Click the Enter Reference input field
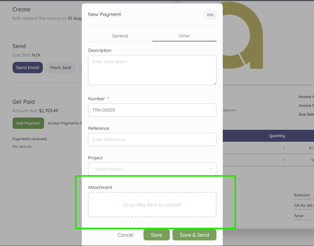 152,140
